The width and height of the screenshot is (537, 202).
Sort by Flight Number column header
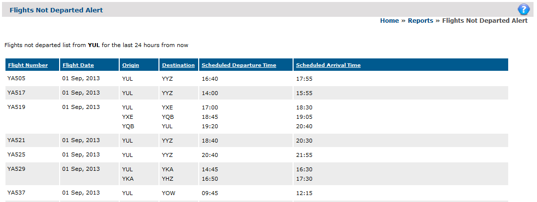[x=28, y=65]
